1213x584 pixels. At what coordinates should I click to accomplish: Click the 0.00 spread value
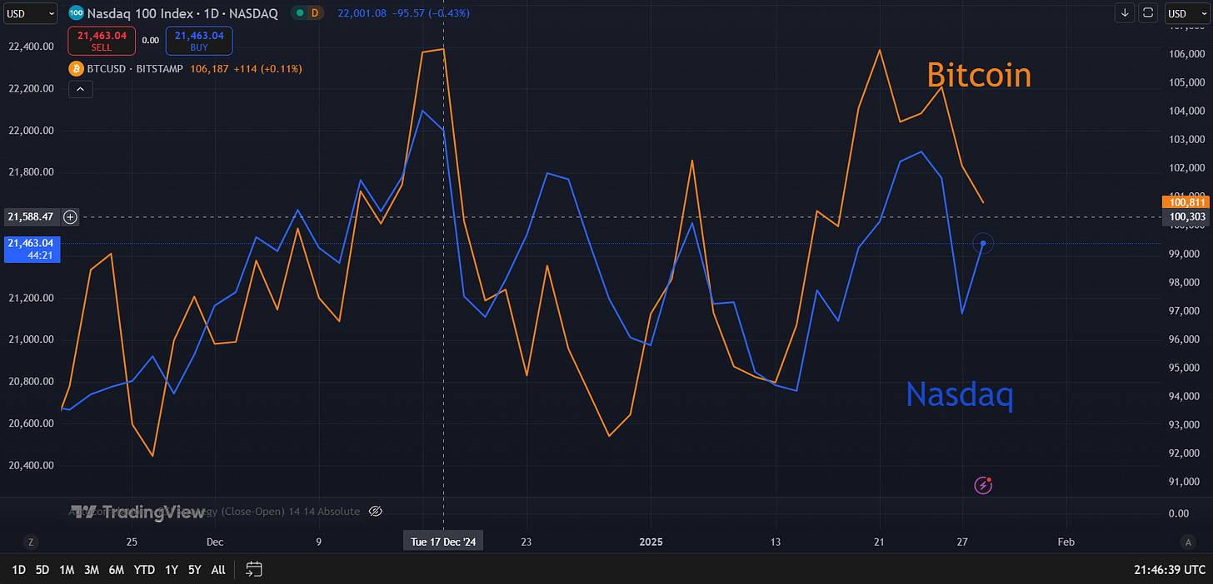click(150, 40)
